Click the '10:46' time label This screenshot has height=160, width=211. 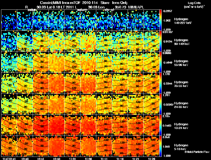(25, 159)
